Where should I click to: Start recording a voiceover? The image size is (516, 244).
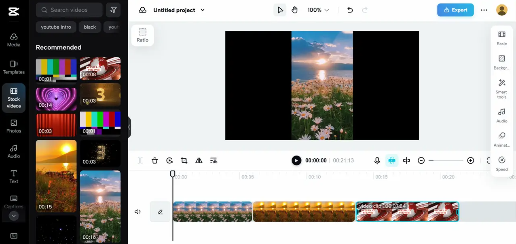click(377, 160)
